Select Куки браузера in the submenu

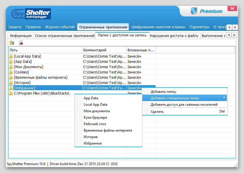[x=108, y=117]
